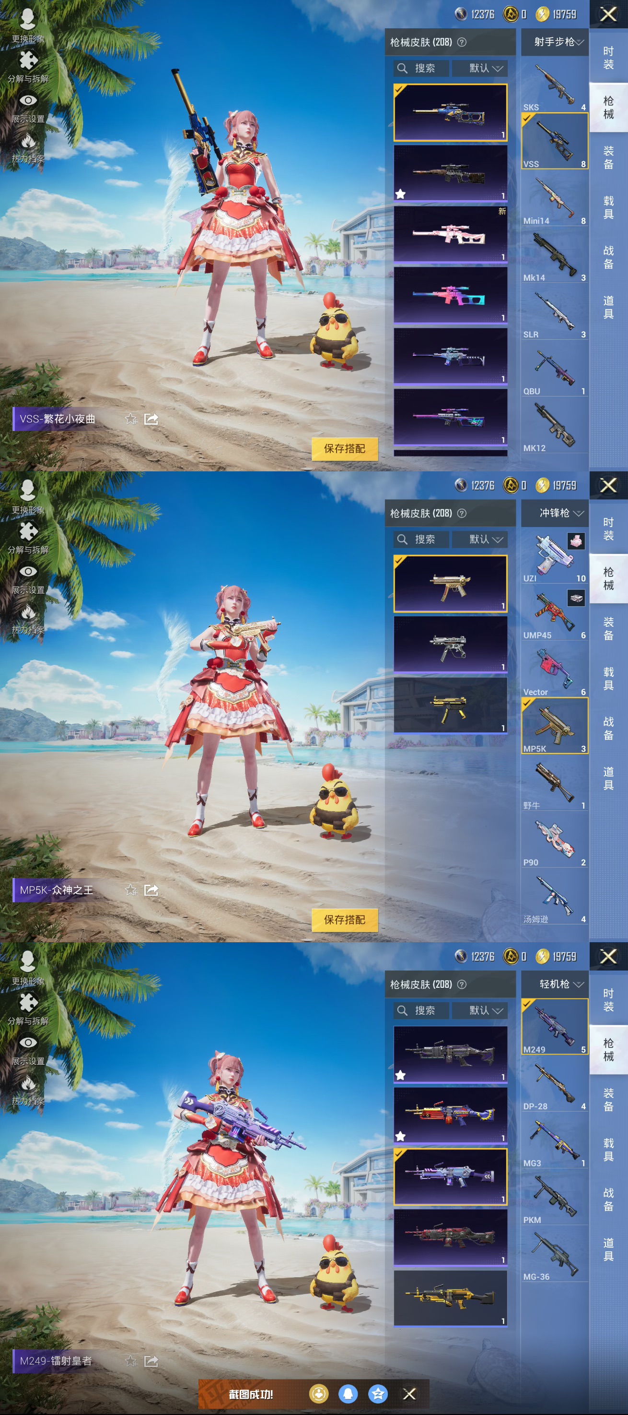This screenshot has width=628, height=1415.
Task: Select the pink-white VSS skin marked 新
Action: coord(450,235)
